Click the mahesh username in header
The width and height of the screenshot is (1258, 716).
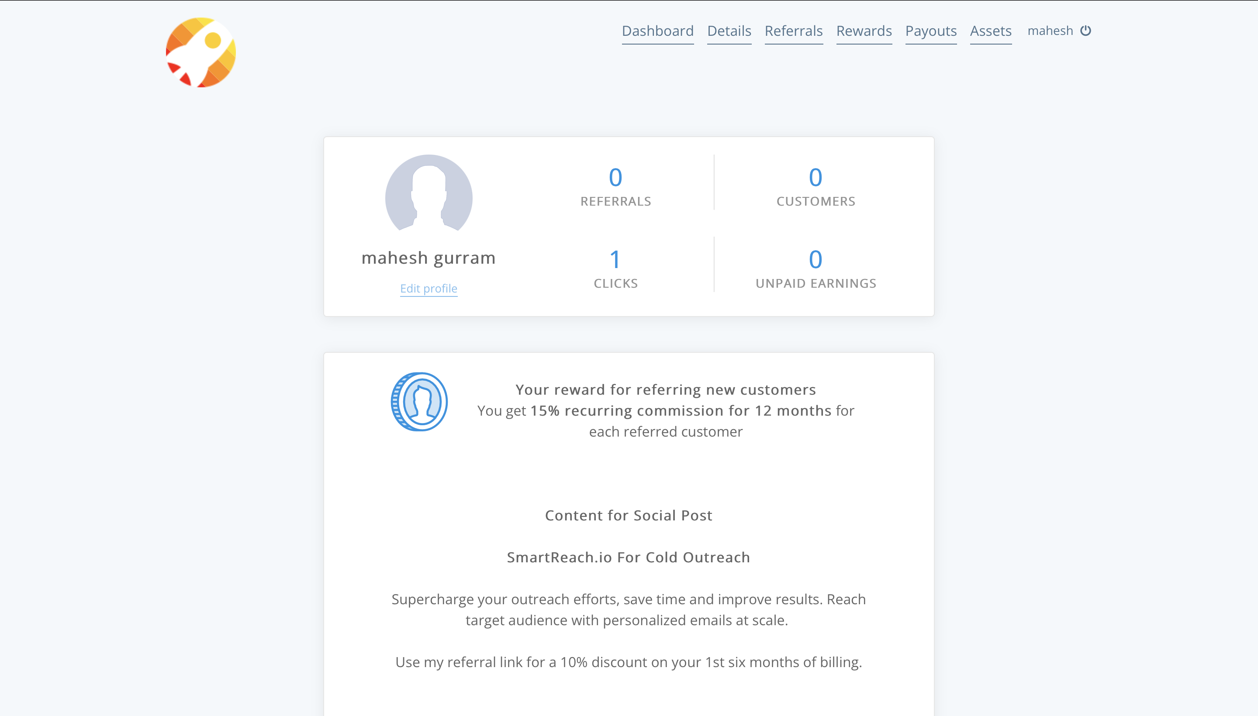tap(1050, 31)
